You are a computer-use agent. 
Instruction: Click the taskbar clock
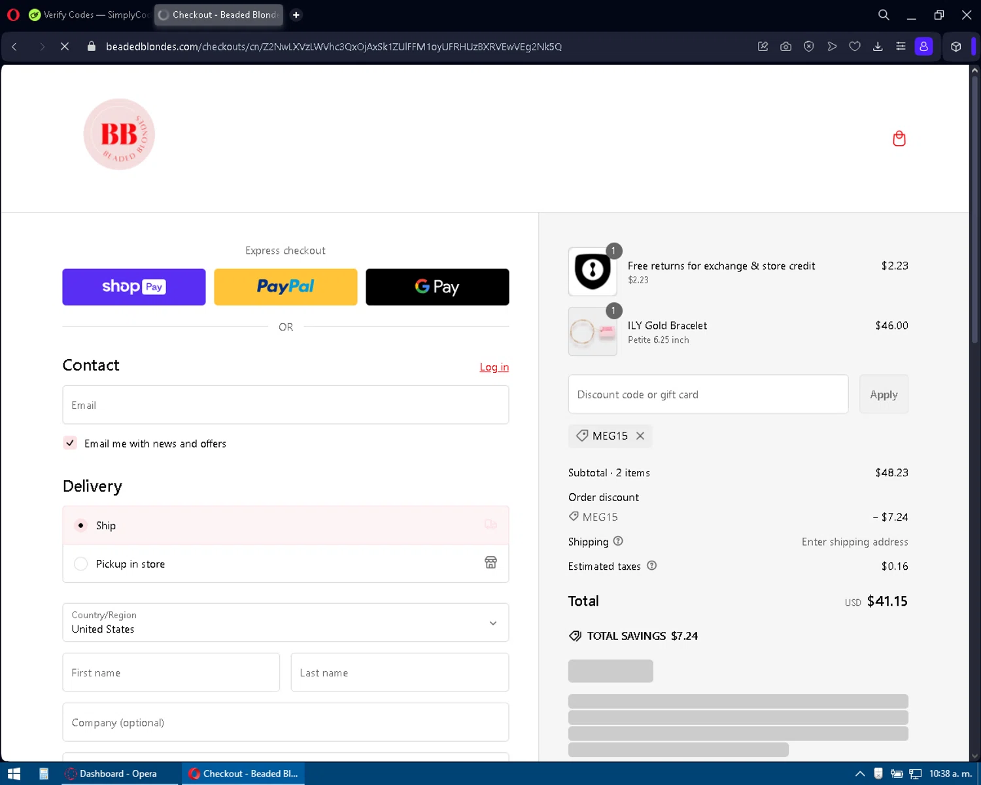950,774
